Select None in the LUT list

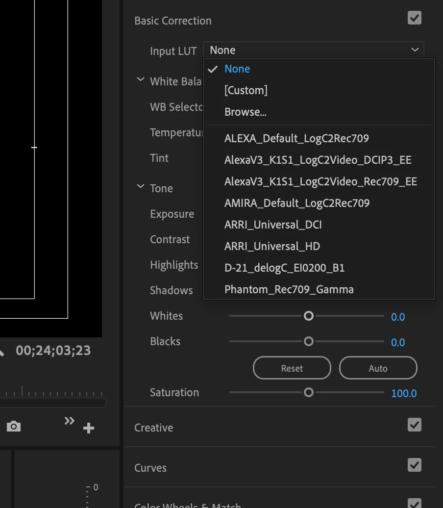(x=319, y=69)
